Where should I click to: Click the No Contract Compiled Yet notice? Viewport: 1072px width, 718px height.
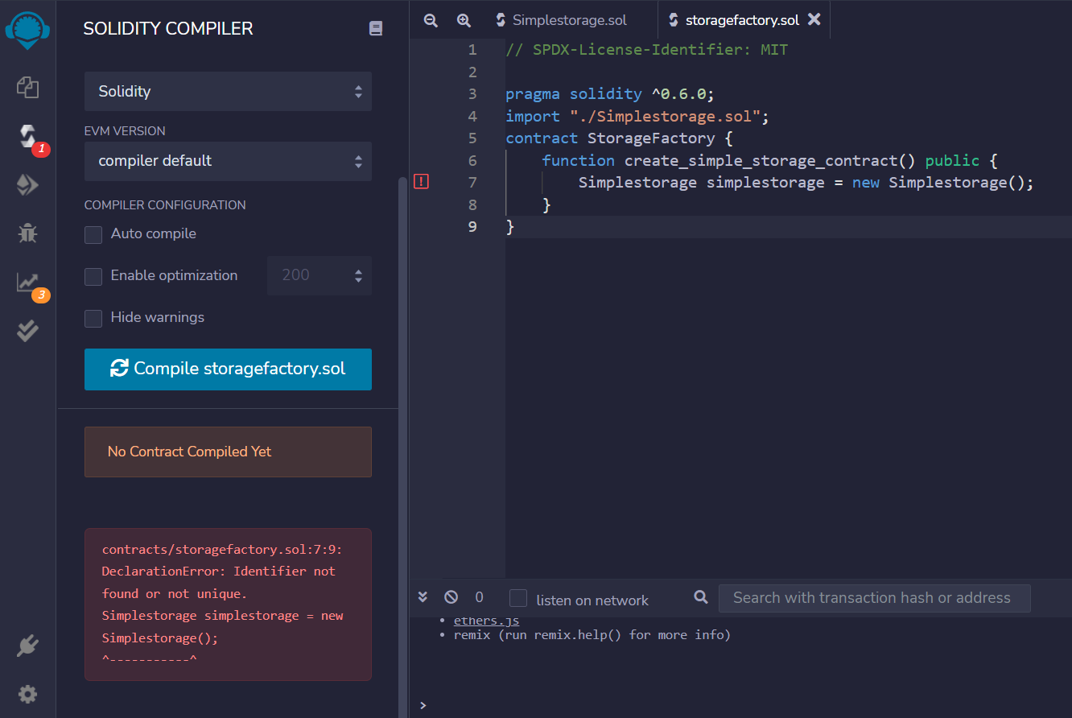(x=228, y=452)
